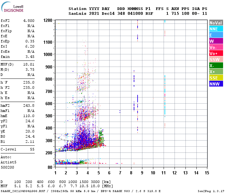The height and width of the screenshot is (193, 225).
Task: Click the 1280 km top axis label
Action: click(x=48, y=20)
